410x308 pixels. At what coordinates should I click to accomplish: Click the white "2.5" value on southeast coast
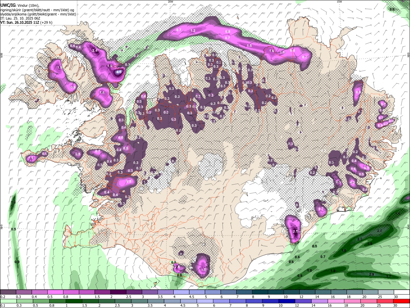[x=295, y=231]
